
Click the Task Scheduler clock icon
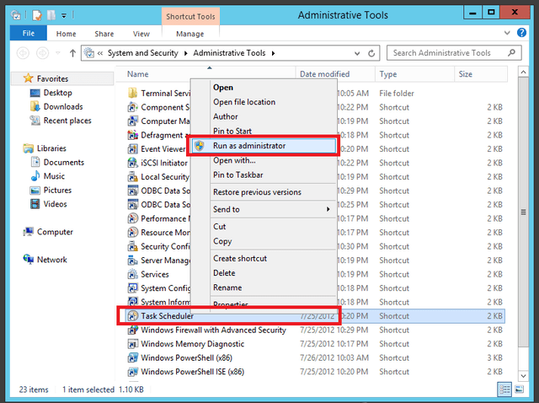[133, 316]
